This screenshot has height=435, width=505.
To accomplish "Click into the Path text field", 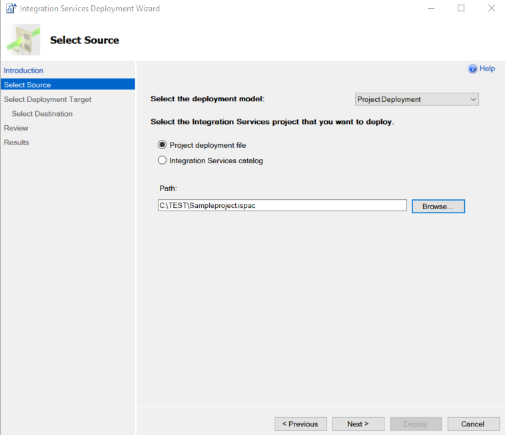I will pos(282,206).
